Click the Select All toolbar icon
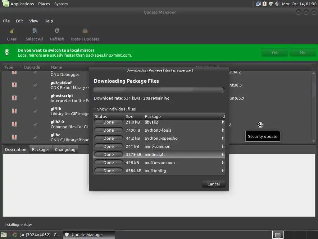318x239 pixels. pos(34,31)
